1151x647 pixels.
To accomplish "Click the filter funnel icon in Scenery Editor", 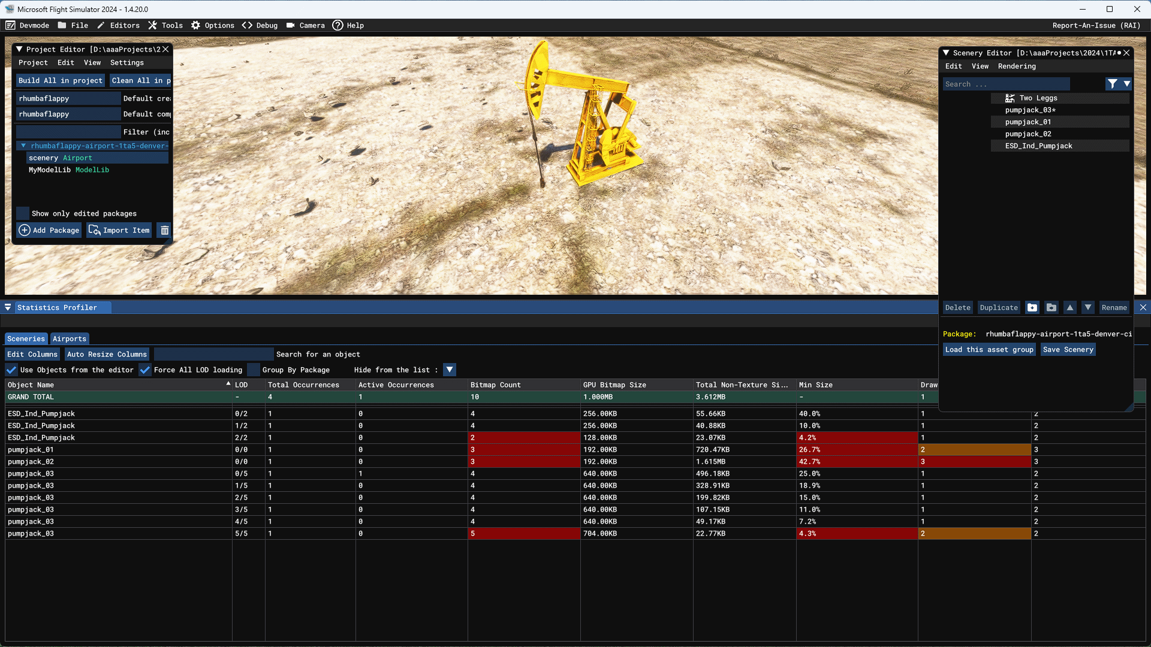I will (x=1113, y=84).
